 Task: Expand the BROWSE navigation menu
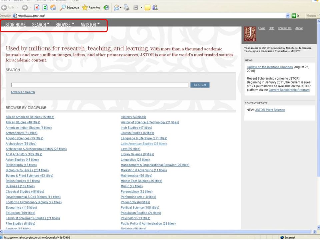[65, 24]
